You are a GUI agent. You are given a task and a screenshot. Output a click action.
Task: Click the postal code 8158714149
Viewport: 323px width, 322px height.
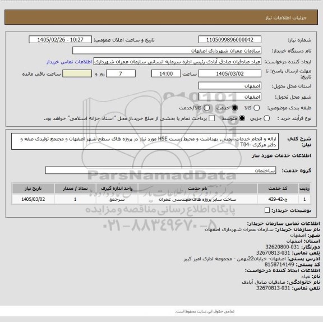coord(279,265)
